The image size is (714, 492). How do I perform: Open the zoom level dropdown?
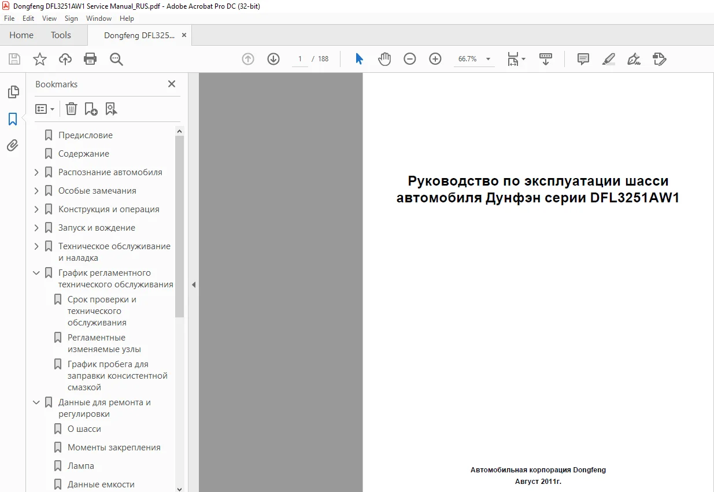pyautogui.click(x=488, y=59)
